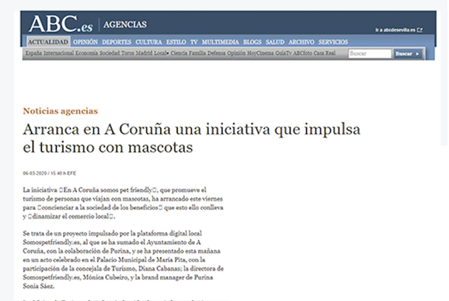Open the Economía subsection link
Image resolution: width=449 pixels, height=301 pixels.
[x=87, y=53]
